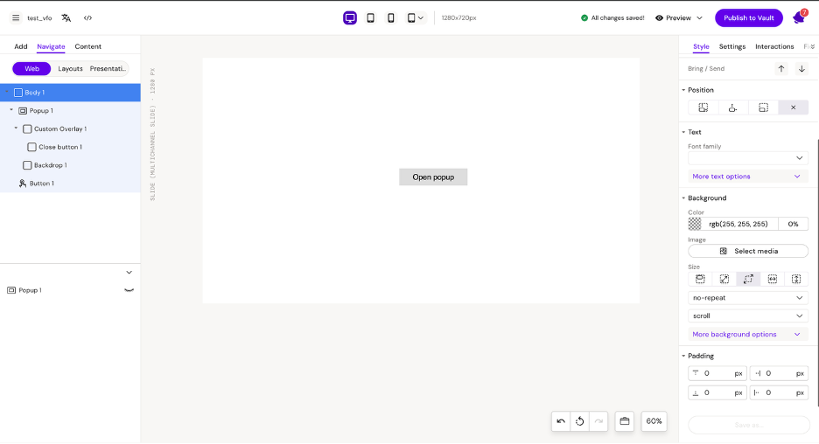Viewport: 819px width, 444px height.
Task: Select the Presentation view pill
Action: point(108,68)
